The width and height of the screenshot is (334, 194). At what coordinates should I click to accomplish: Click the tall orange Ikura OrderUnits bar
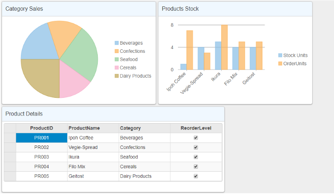click(224, 47)
